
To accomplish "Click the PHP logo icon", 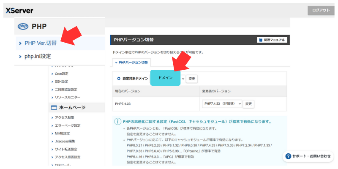I will (23, 26).
